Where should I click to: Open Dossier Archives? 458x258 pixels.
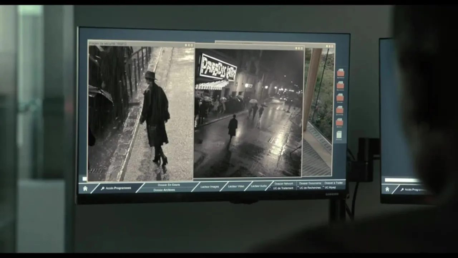coord(164,190)
